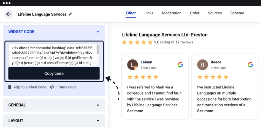Go to the Order tab
This screenshot has width=261, height=129.
[195, 13]
